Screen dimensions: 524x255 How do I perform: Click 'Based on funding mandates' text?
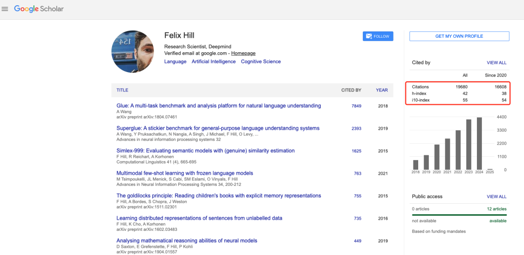439,231
